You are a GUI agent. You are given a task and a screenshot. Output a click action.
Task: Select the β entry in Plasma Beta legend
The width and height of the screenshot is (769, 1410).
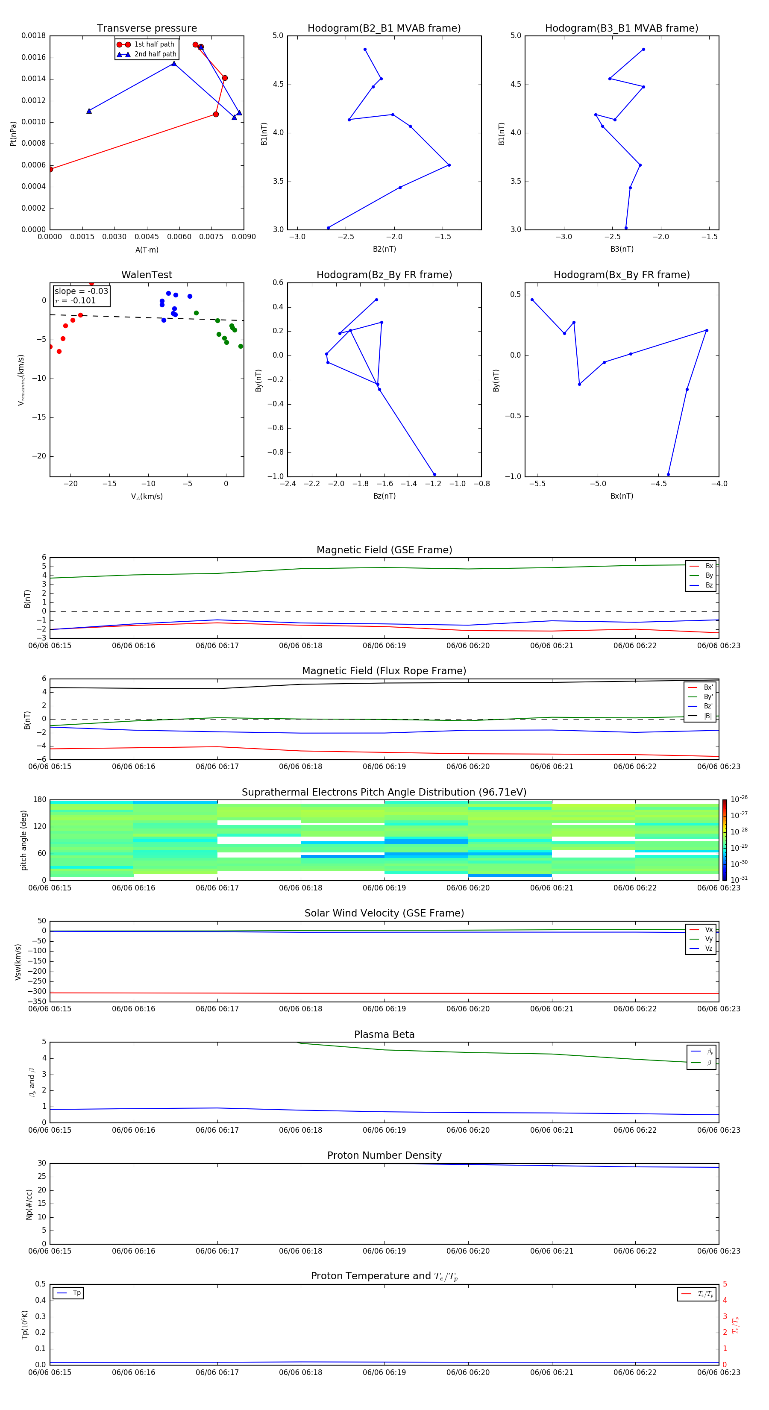tap(701, 1063)
